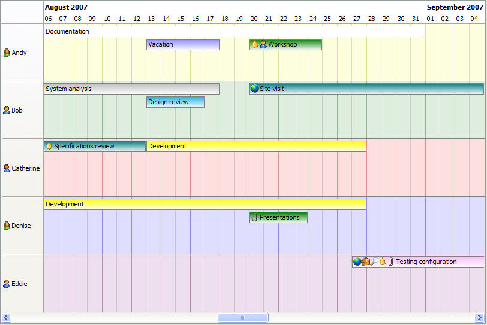Select Bob's System analysis bar

[132, 89]
